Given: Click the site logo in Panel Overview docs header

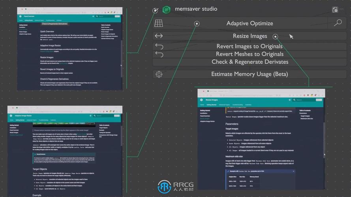Looking at the screenshot, I should 21,16.
